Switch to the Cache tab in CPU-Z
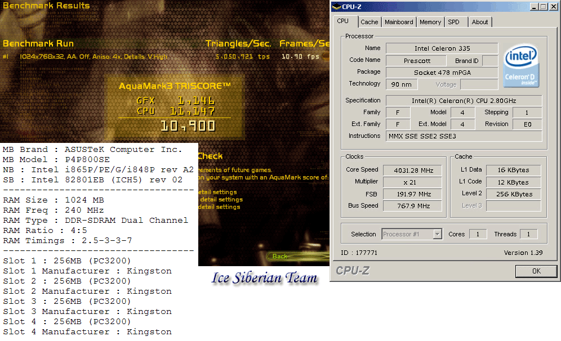The width and height of the screenshot is (561, 341). tap(369, 22)
